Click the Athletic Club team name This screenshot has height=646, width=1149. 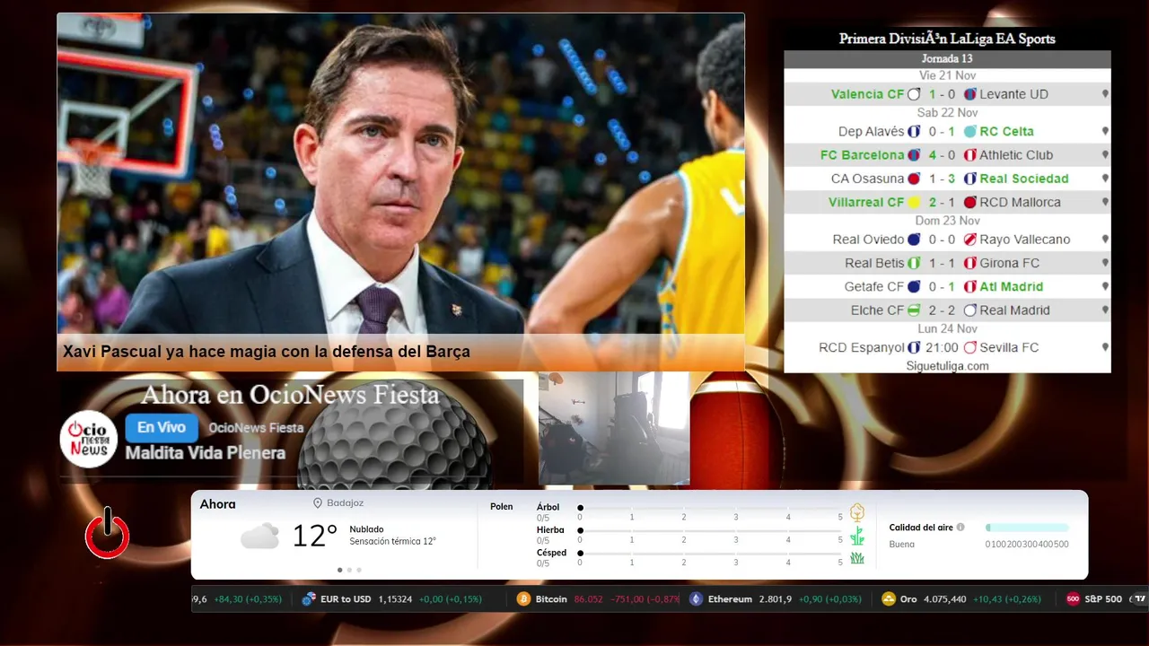1016,155
